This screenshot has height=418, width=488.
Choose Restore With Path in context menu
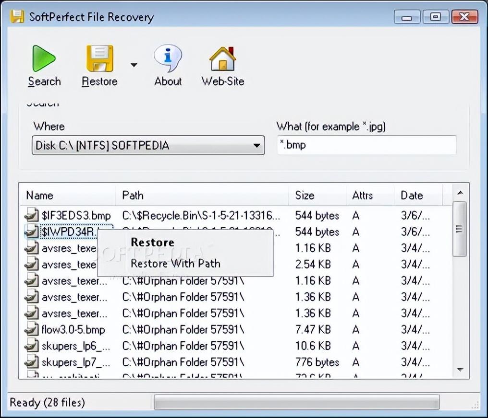tap(175, 263)
